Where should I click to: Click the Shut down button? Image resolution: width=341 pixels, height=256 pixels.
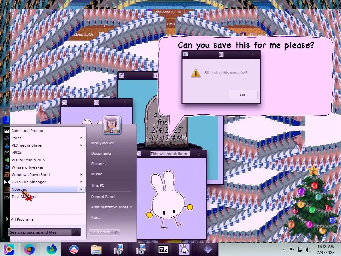(101, 232)
